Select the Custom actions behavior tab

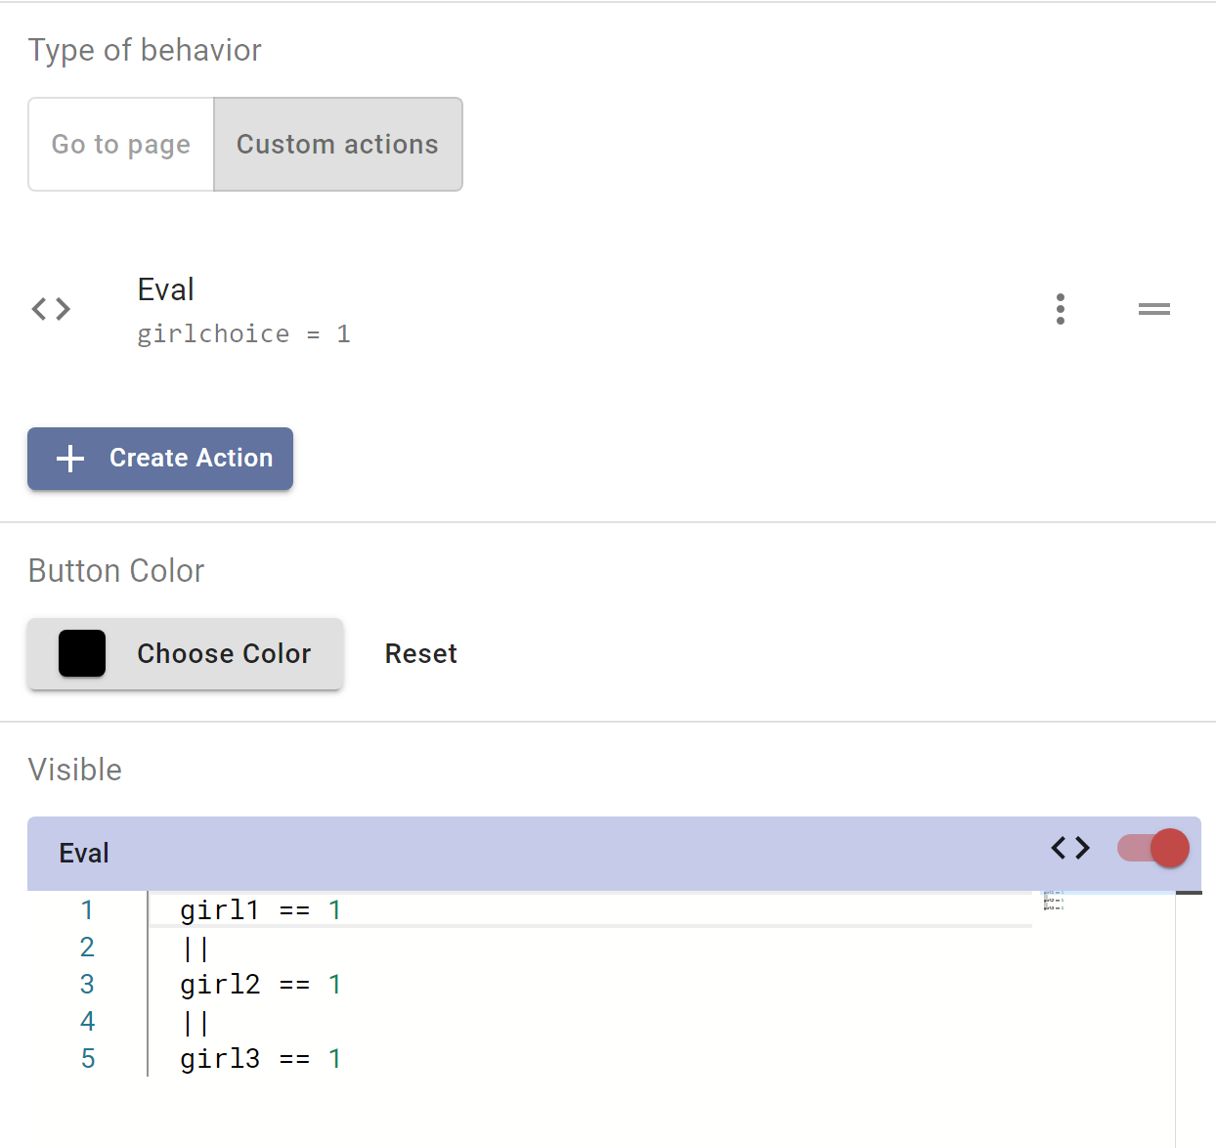(338, 144)
